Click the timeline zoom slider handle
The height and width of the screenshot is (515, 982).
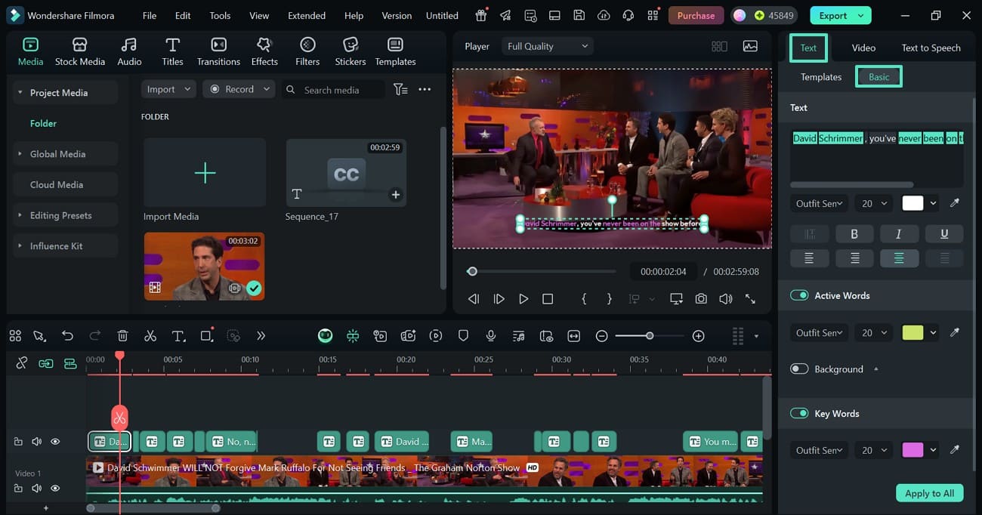point(650,336)
